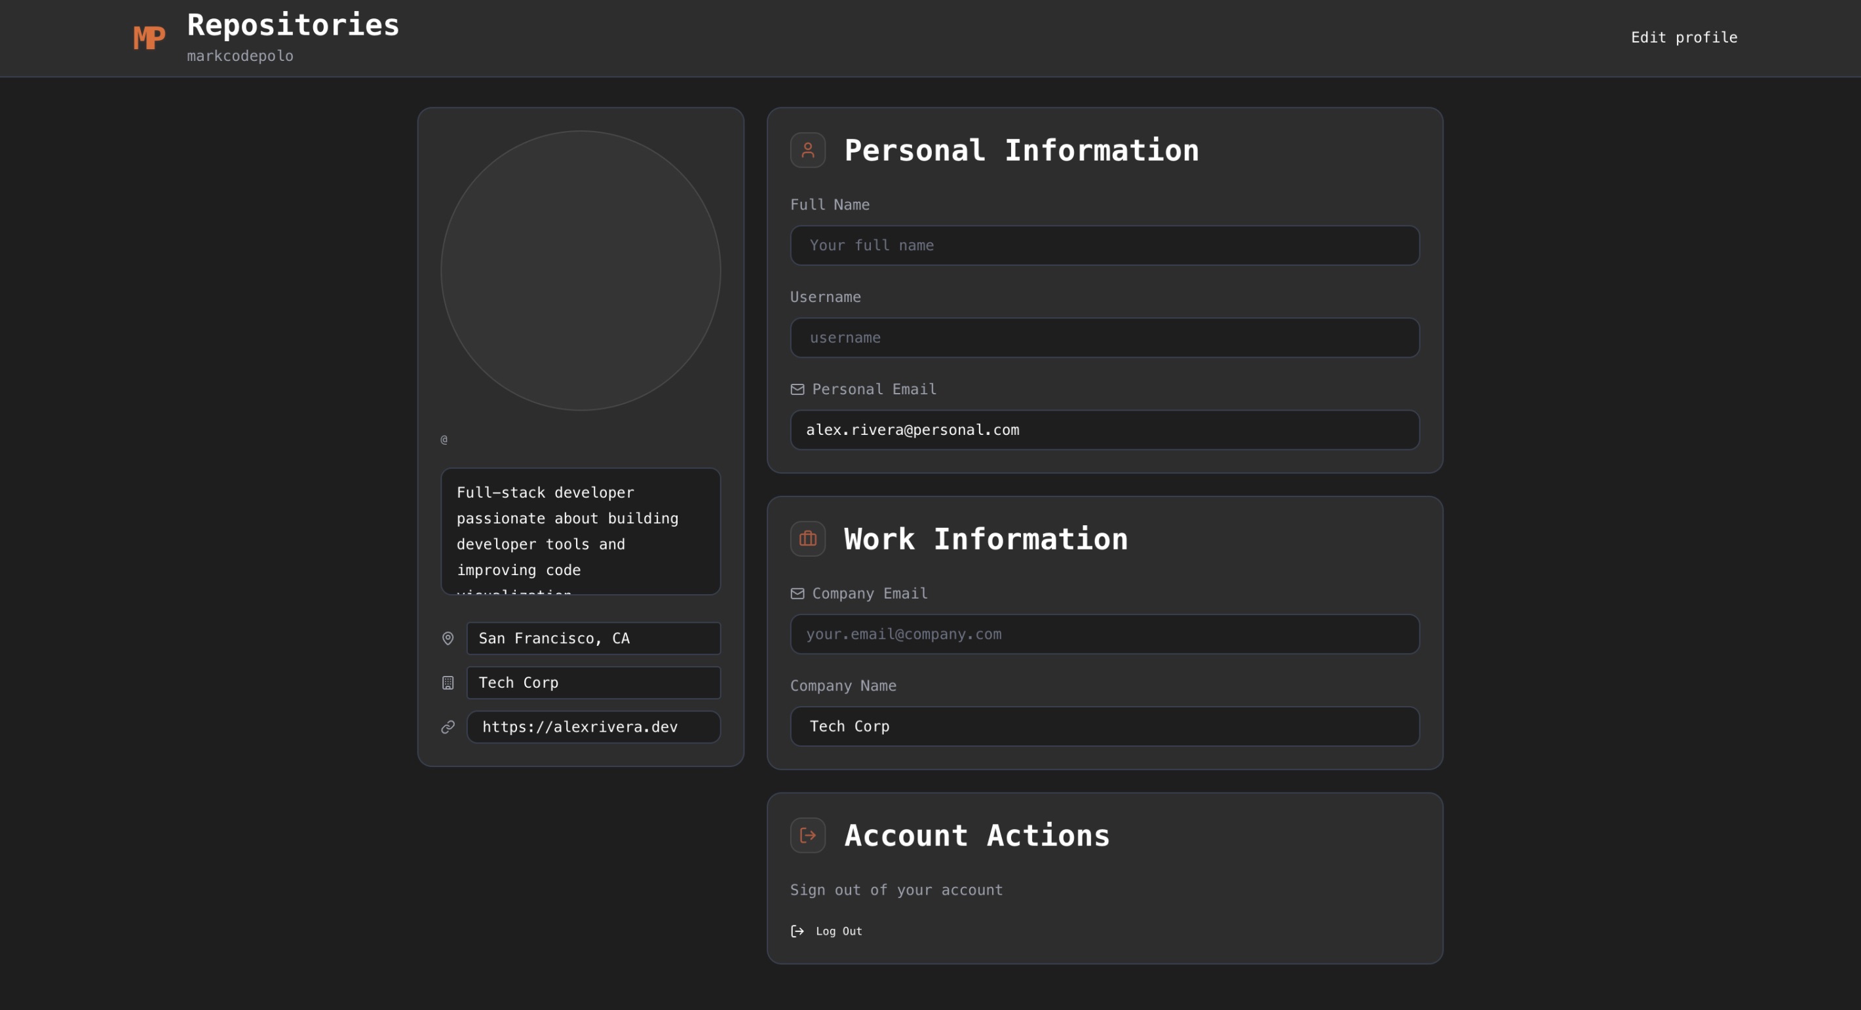Click the building icon beside Tech Corp

448,683
